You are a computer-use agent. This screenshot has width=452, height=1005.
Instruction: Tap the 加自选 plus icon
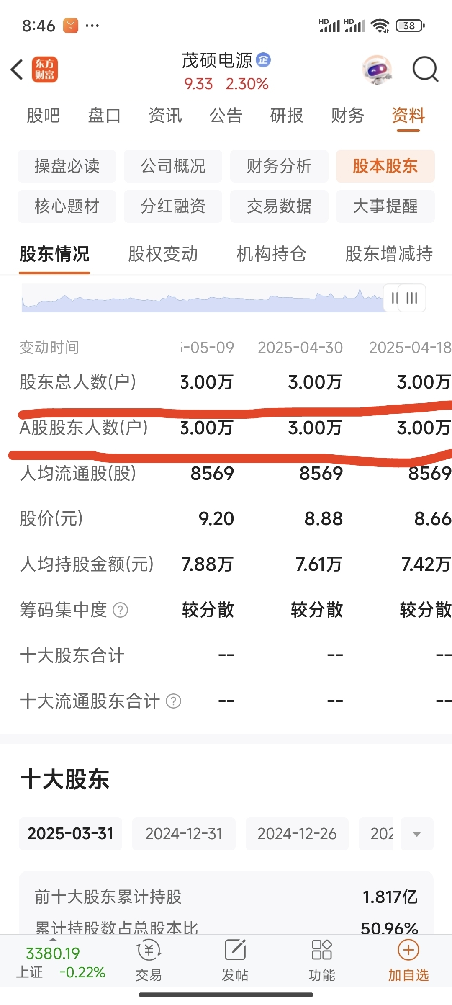coord(408,949)
